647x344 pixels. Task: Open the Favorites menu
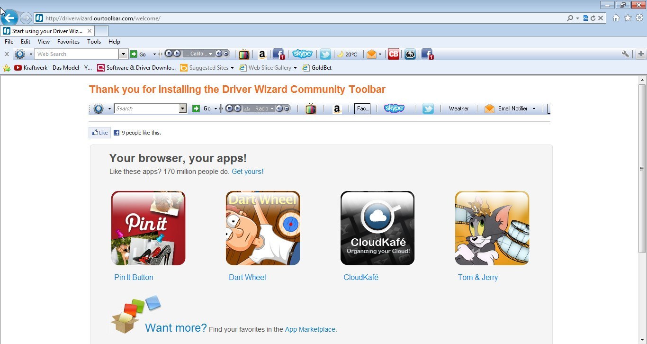[x=68, y=41]
